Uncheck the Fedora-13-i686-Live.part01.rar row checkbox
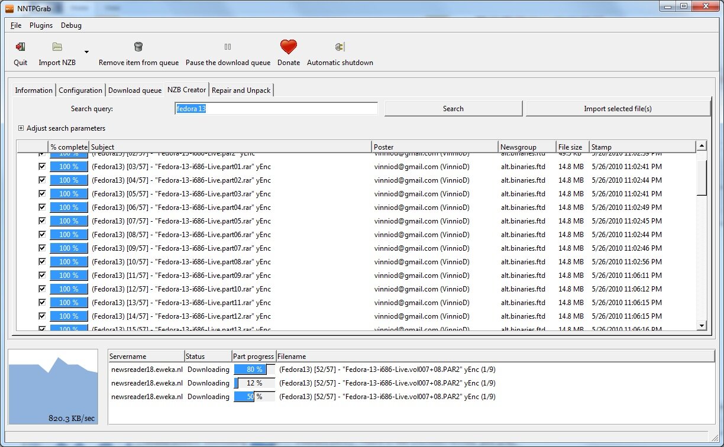Screen dimensions: 724x447 tap(41, 167)
